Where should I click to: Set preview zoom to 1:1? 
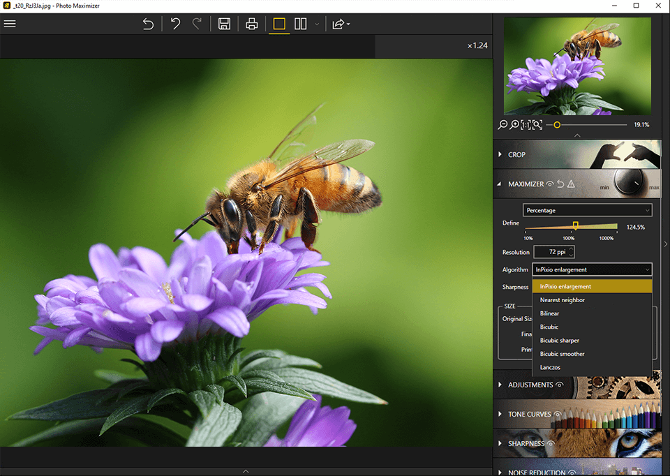tap(526, 125)
